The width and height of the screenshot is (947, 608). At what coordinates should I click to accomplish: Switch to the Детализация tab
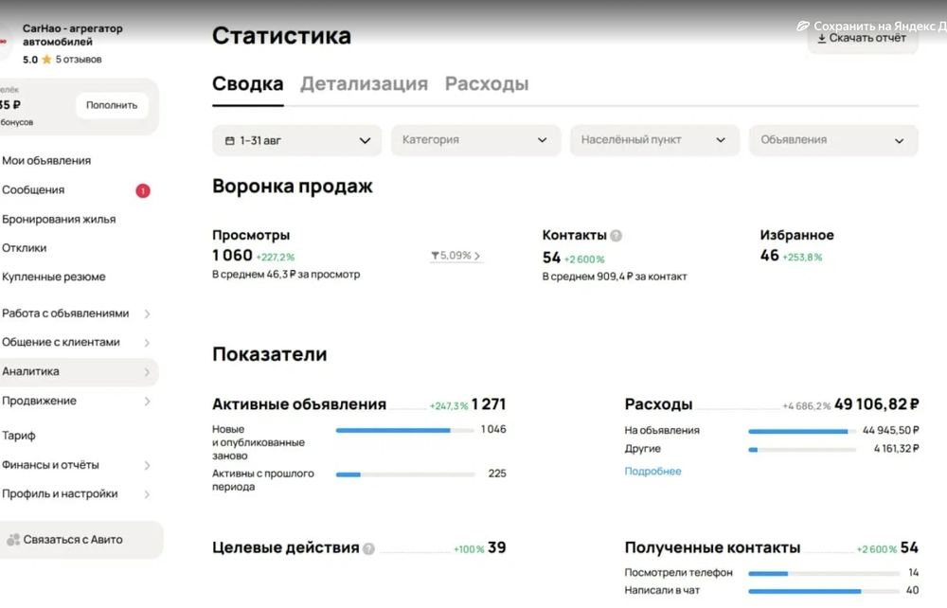(365, 84)
